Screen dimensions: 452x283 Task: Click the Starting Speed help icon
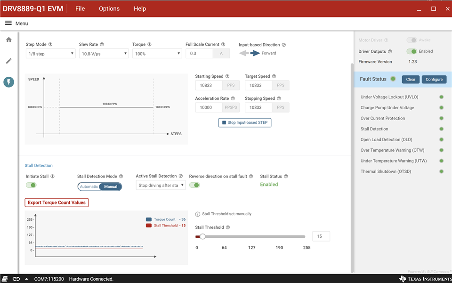tap(227, 76)
